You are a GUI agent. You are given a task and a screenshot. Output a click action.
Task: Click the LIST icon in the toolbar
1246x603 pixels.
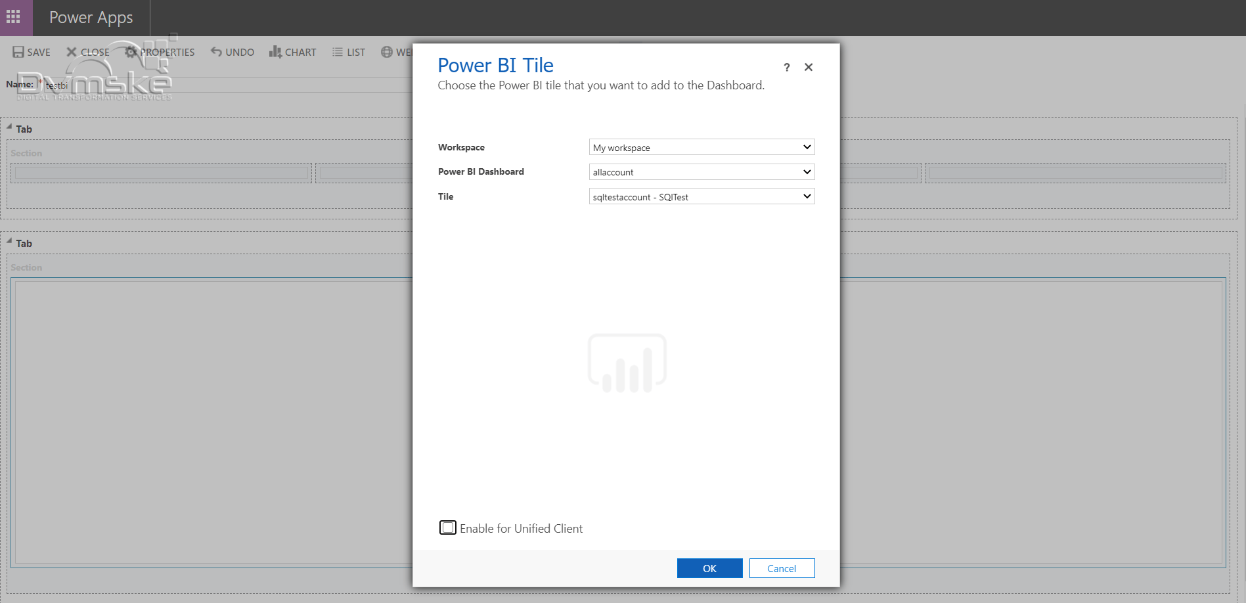(337, 51)
